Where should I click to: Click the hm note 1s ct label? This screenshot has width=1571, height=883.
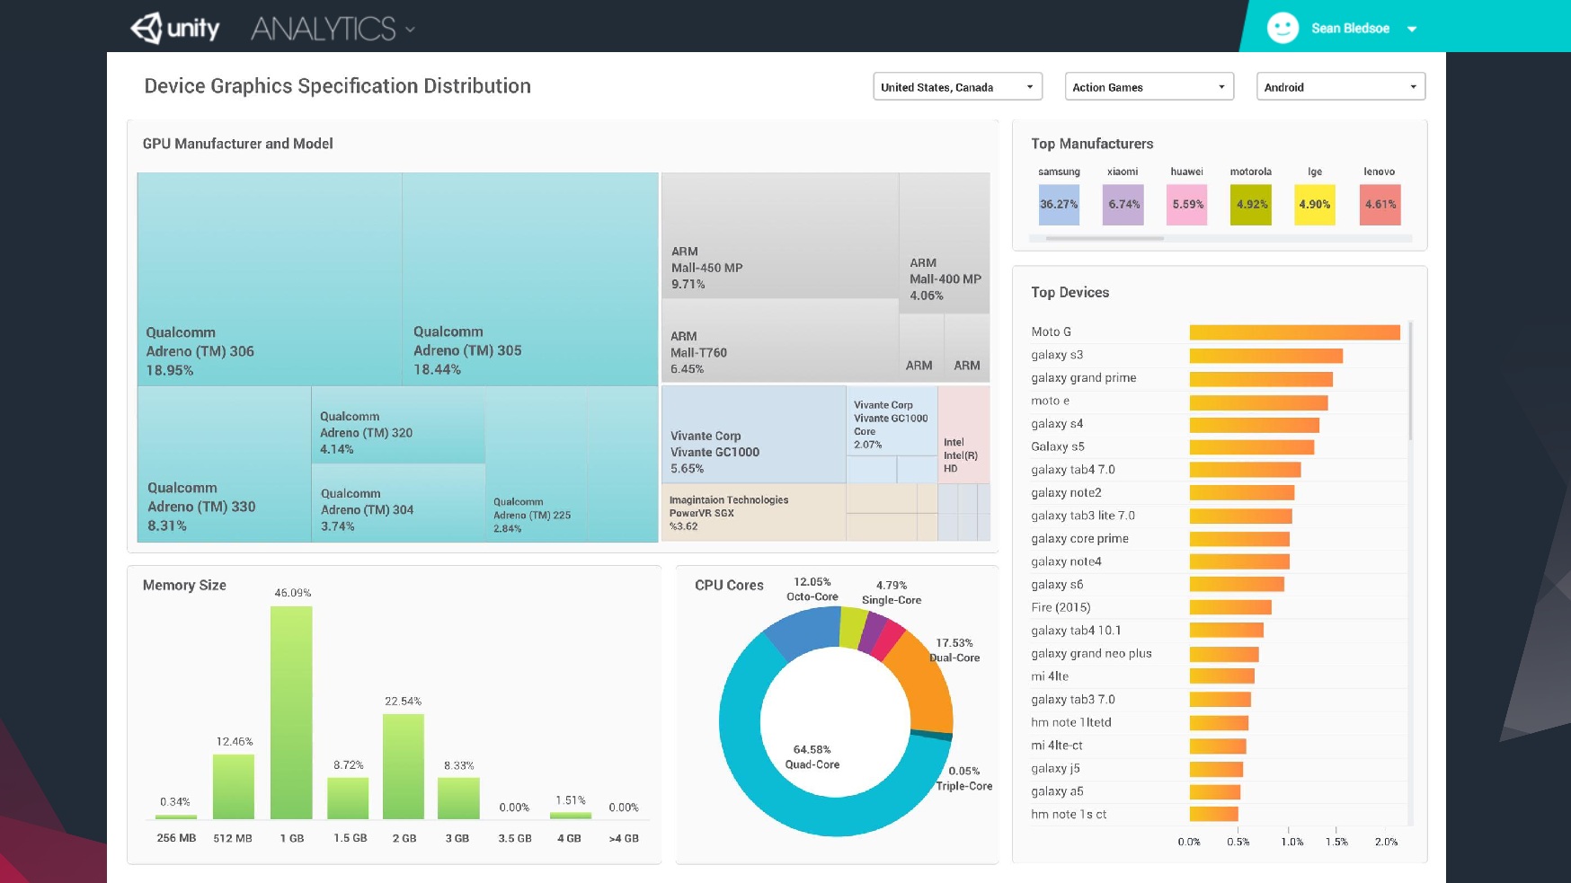(1069, 815)
